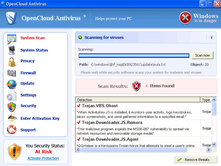This screenshot has height=166, width=221.
Task: Click the Support lifebuoy icon
Action: [12, 130]
